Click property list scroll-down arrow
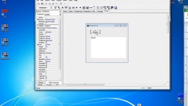The height and width of the screenshot is (106, 188). point(60,79)
